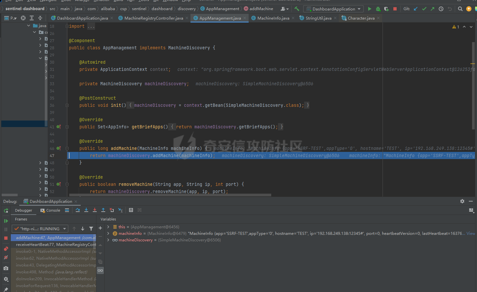Switch to MachineRegistryController.java tab
Image resolution: width=477 pixels, height=292 pixels.
click(x=154, y=18)
